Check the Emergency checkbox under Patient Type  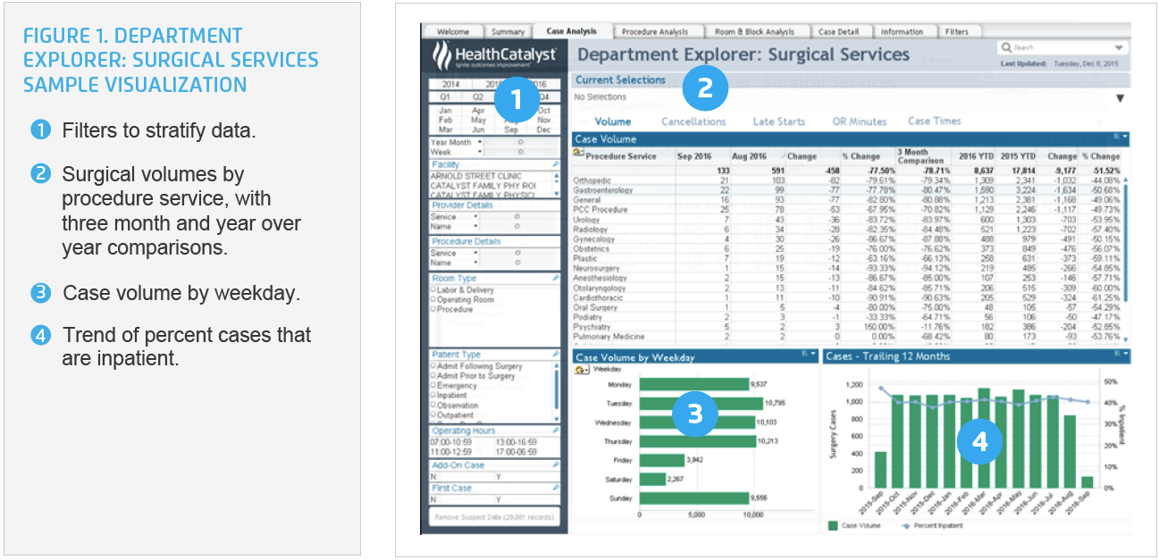pyautogui.click(x=433, y=385)
